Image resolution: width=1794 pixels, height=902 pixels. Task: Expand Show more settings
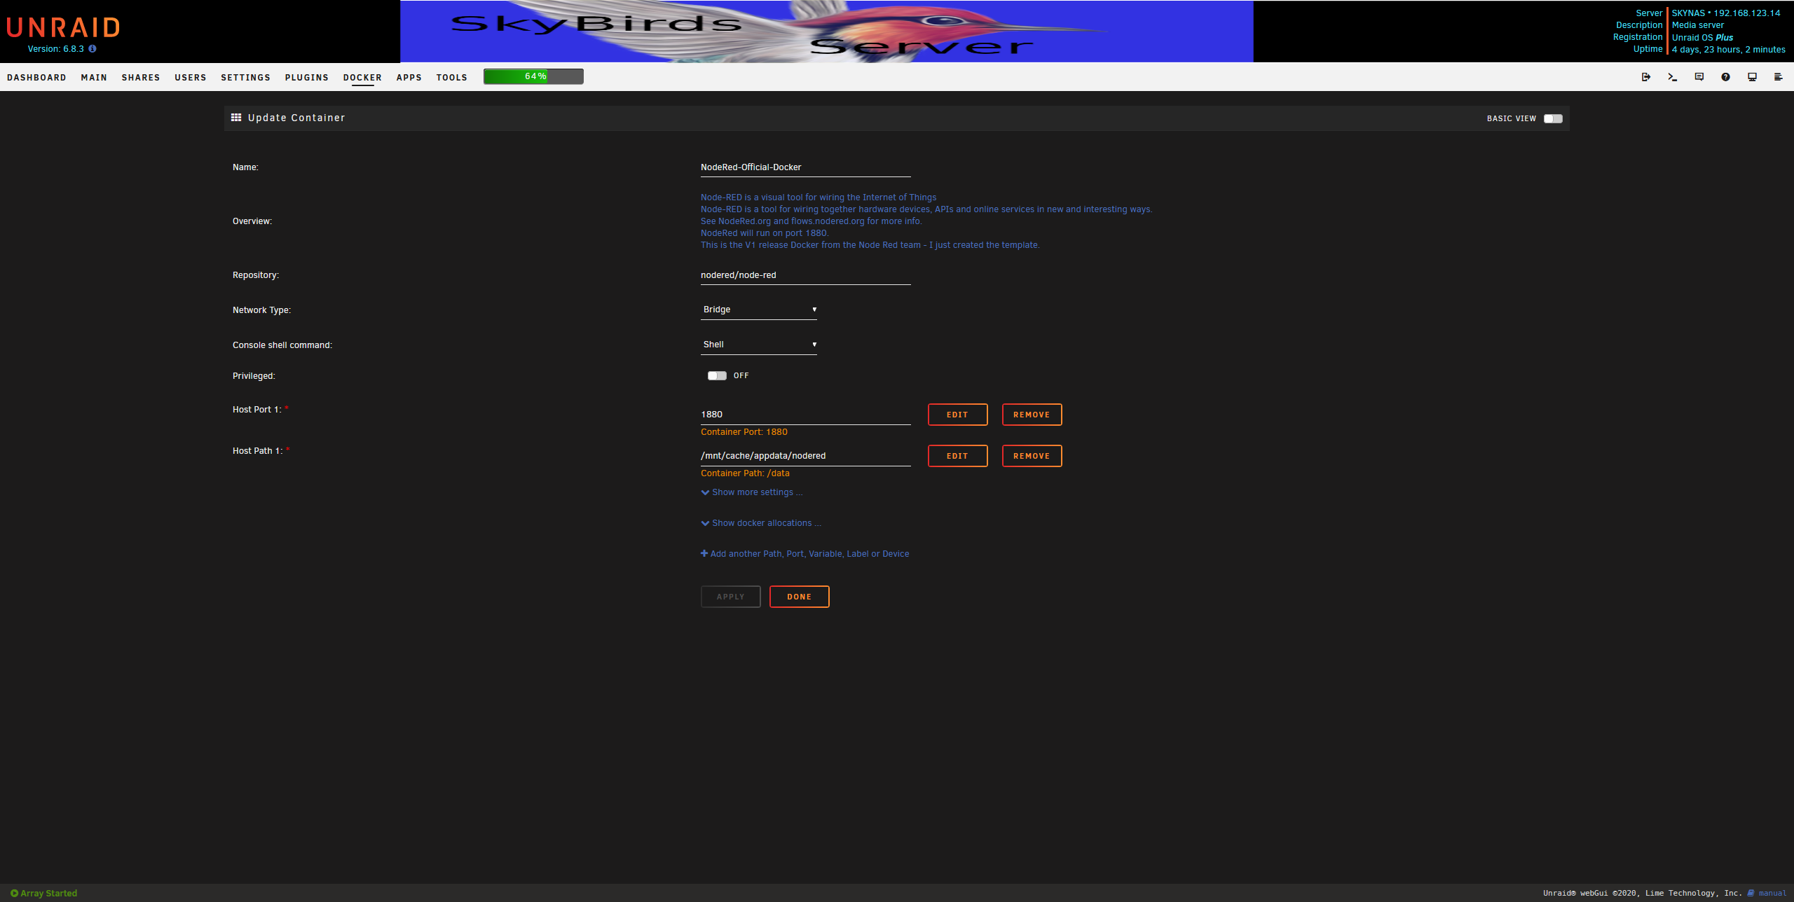click(x=752, y=492)
